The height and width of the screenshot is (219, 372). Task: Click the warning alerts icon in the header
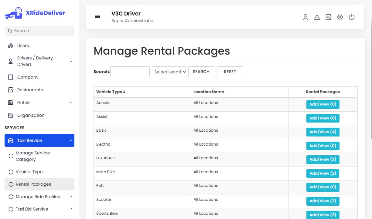pos(317,17)
